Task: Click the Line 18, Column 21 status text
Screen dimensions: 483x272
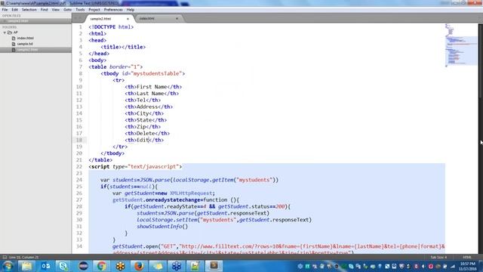Action: point(23,257)
